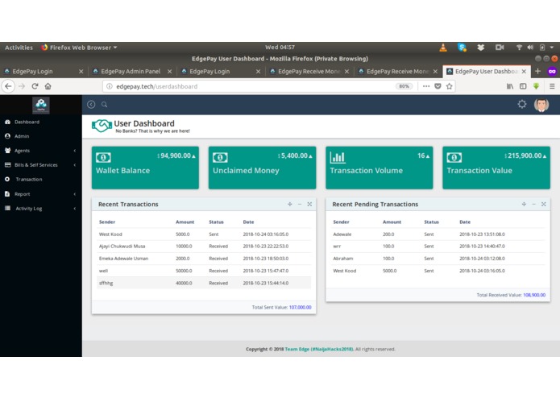Open the Activities overview
Screen dimensions: 560x398
coord(19,48)
